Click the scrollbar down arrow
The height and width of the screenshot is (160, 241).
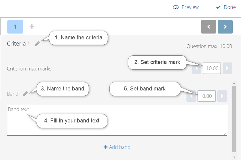tap(234, 157)
